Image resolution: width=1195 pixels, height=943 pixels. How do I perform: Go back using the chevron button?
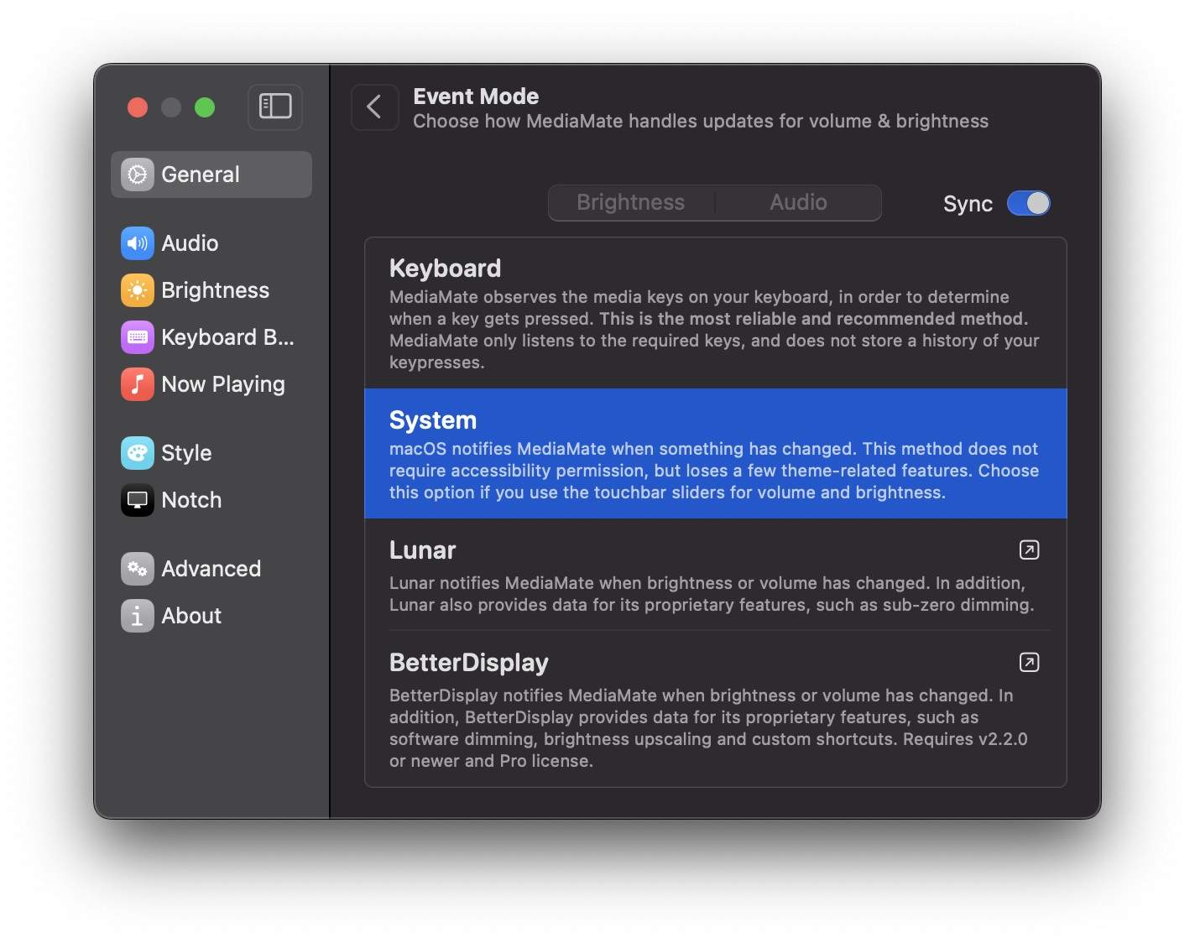[x=374, y=107]
